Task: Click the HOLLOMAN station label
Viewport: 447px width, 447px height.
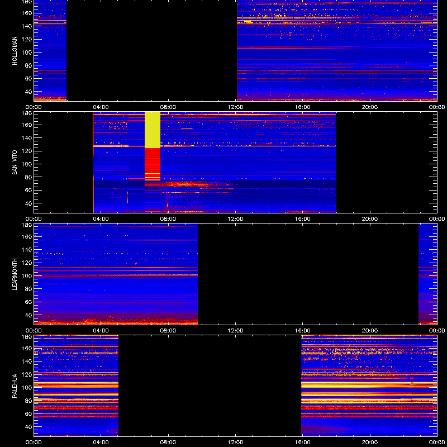Action: (15, 51)
